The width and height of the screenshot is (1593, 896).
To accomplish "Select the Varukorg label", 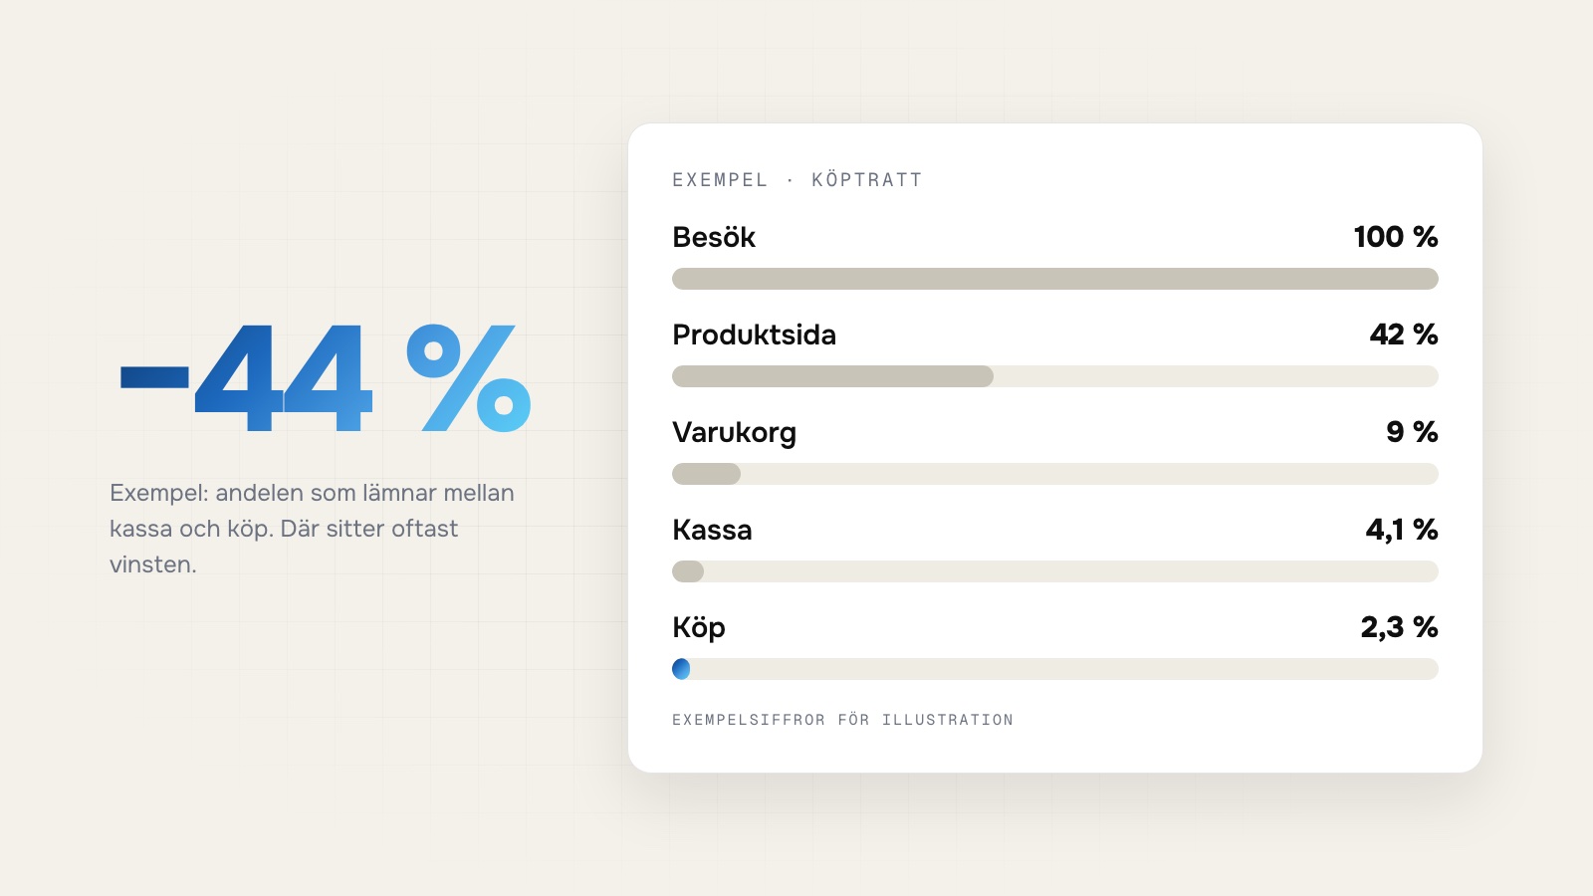I will pos(735,433).
